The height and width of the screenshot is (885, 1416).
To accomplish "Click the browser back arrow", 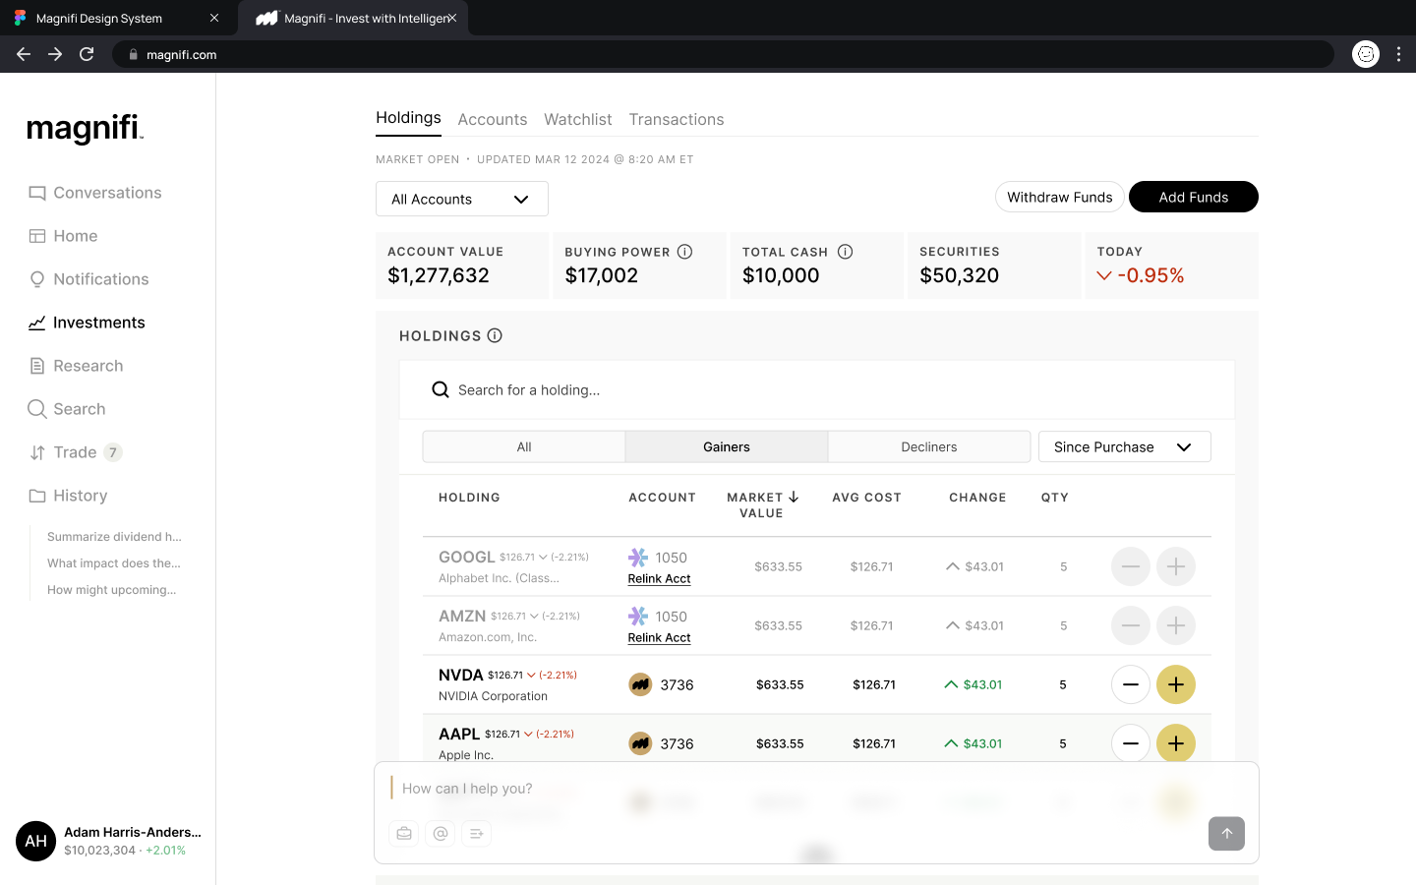I will pyautogui.click(x=24, y=54).
